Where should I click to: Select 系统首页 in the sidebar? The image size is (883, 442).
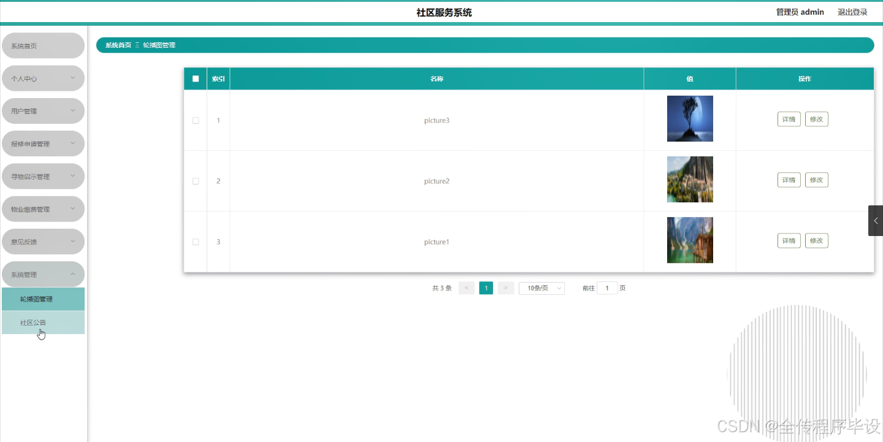click(x=43, y=45)
